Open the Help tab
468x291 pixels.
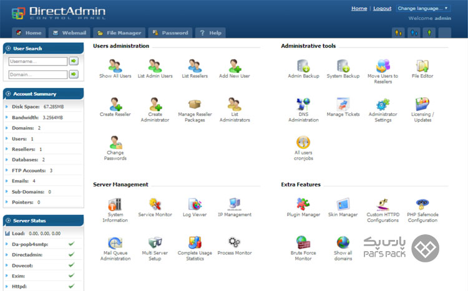point(211,33)
